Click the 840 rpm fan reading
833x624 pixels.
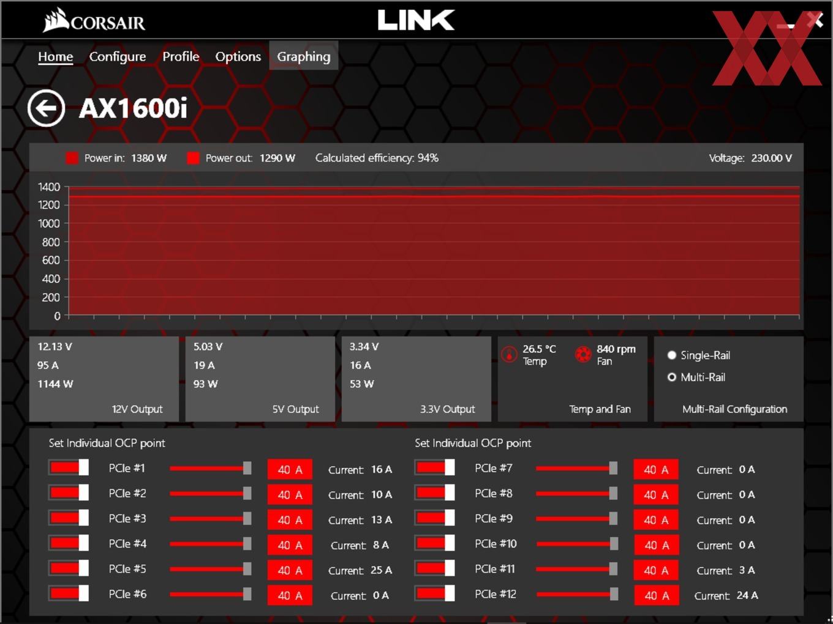[616, 349]
